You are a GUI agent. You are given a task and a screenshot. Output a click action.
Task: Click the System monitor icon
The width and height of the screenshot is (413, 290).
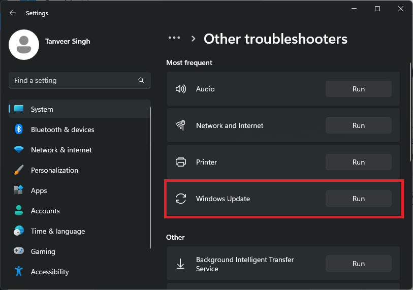tap(19, 109)
